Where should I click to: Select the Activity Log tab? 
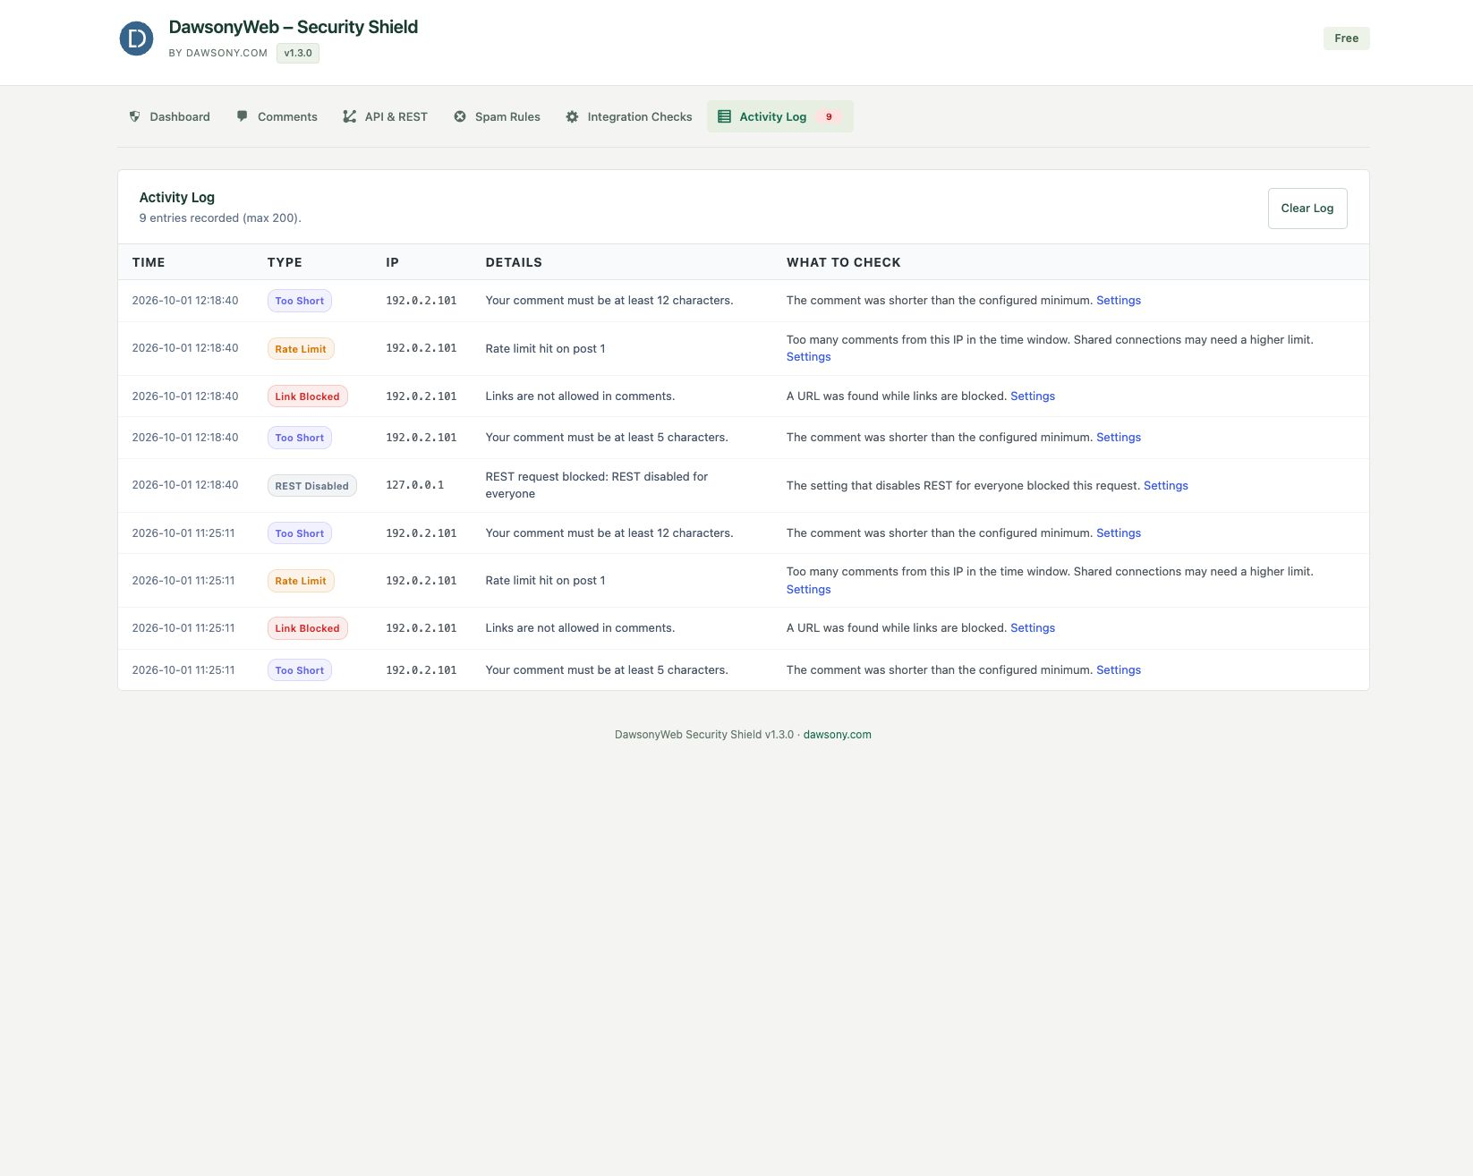[x=779, y=116]
